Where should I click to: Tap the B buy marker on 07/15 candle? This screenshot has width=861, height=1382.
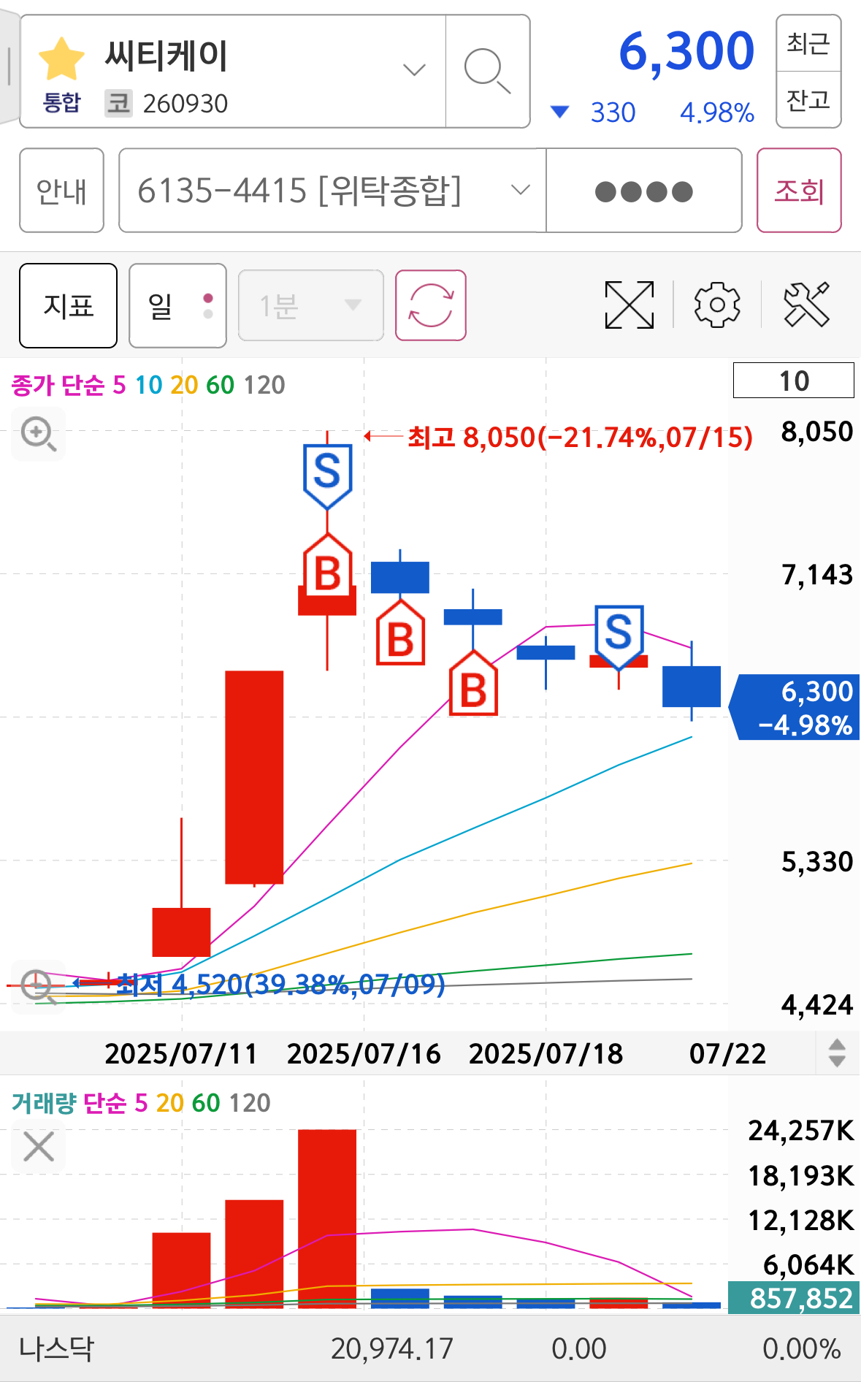[x=327, y=566]
